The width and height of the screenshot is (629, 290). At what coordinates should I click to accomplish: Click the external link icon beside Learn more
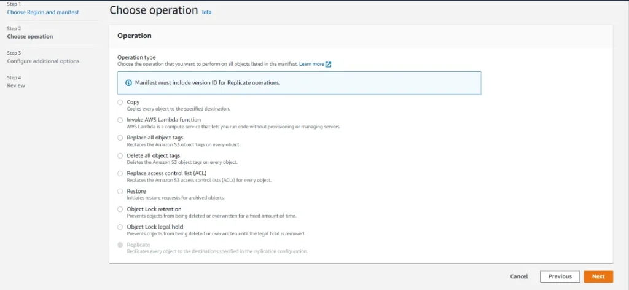tap(329, 64)
